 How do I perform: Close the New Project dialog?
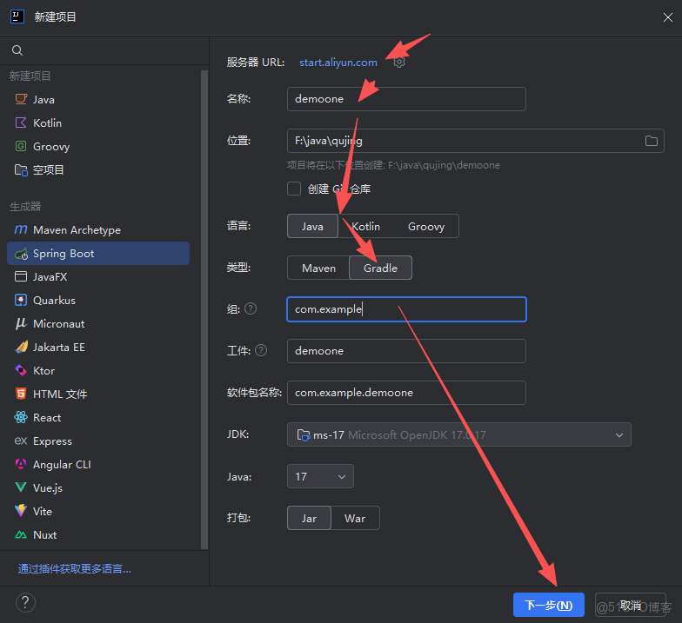(668, 17)
